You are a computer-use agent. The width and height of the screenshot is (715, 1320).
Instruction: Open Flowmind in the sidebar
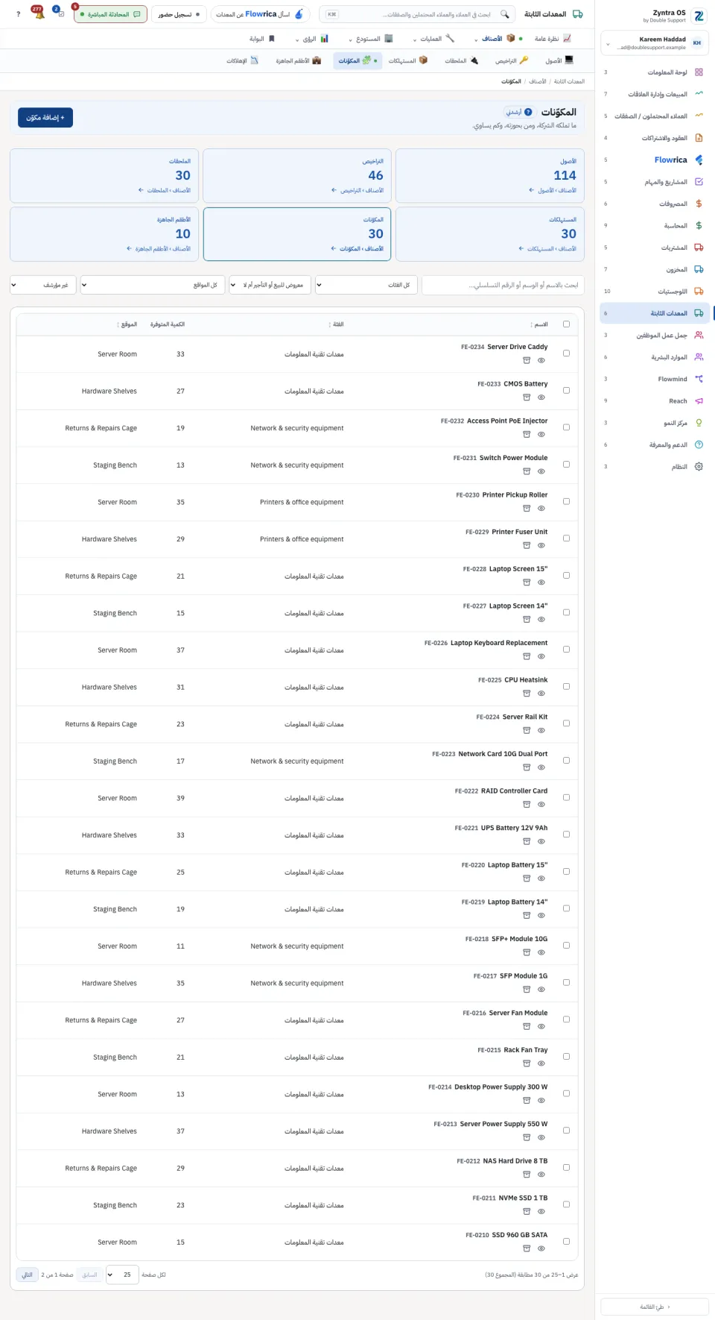[x=655, y=379]
